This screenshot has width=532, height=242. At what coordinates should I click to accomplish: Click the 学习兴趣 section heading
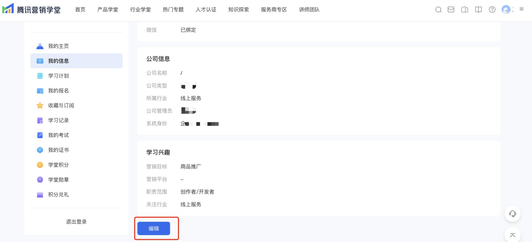tap(158, 153)
